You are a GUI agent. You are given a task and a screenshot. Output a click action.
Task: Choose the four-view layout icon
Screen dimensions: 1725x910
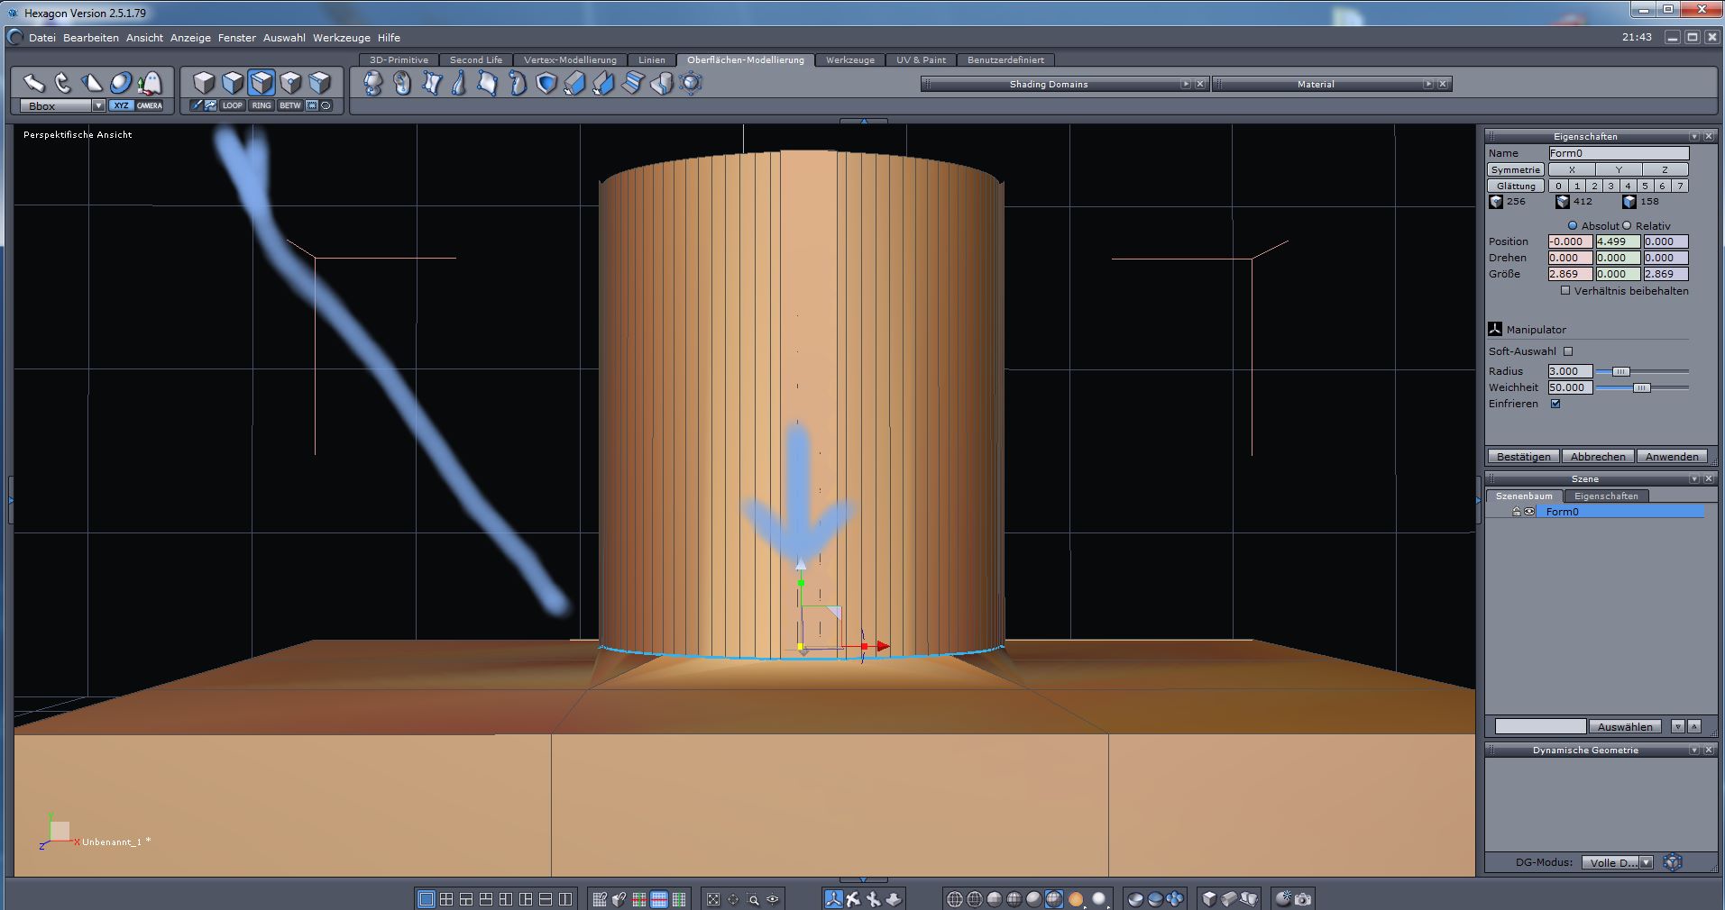(446, 898)
